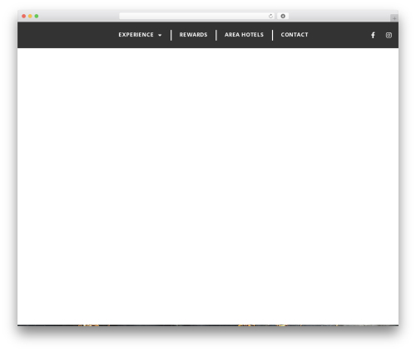Viewport: 416px width, 351px height.
Task: Reload the page using refresh icon
Action: tap(270, 17)
